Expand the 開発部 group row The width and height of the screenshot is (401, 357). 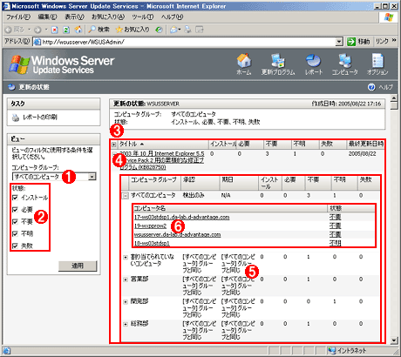(126, 302)
